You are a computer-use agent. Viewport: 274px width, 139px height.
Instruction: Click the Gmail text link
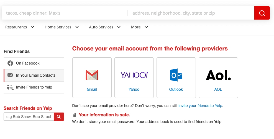coord(92,89)
